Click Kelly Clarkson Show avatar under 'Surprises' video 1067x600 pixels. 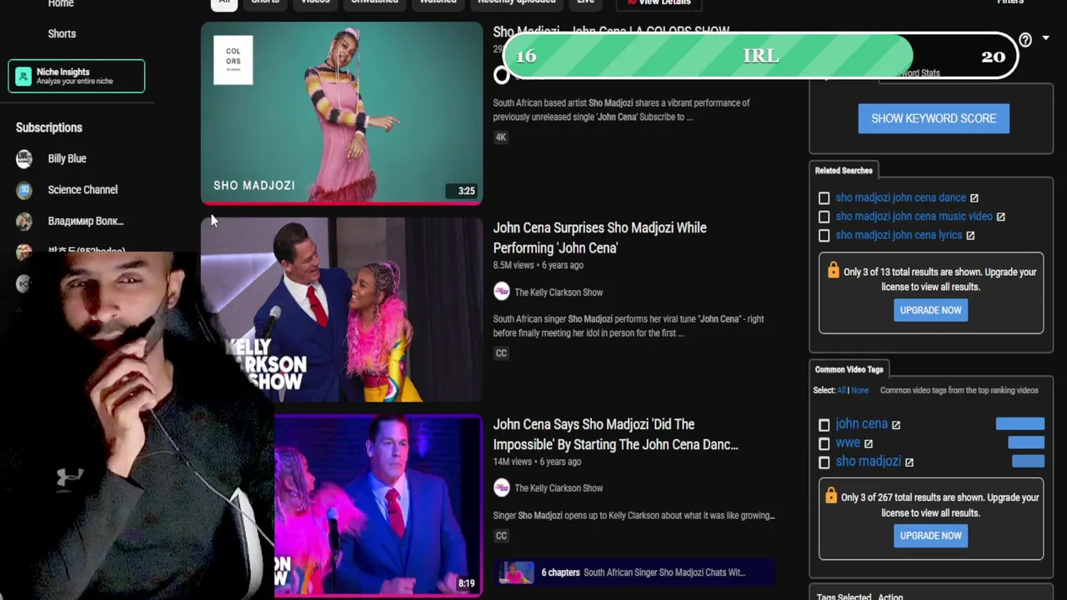501,291
